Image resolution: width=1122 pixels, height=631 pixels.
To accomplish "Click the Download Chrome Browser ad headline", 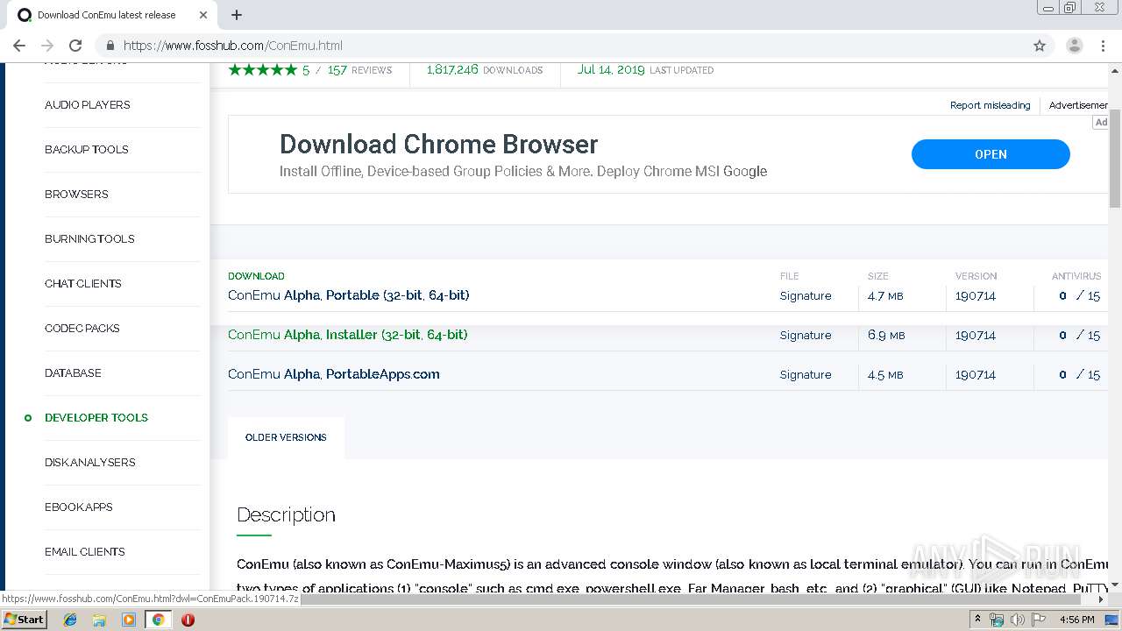I will click(438, 145).
